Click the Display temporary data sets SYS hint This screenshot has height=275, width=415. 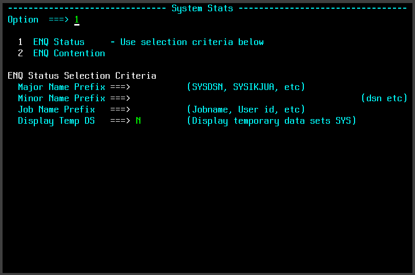(x=271, y=121)
